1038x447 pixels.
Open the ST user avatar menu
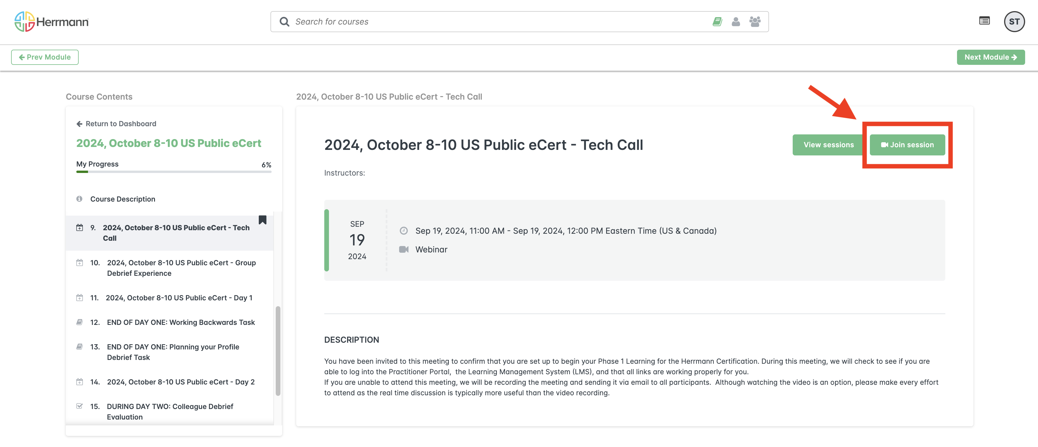[x=1014, y=22]
